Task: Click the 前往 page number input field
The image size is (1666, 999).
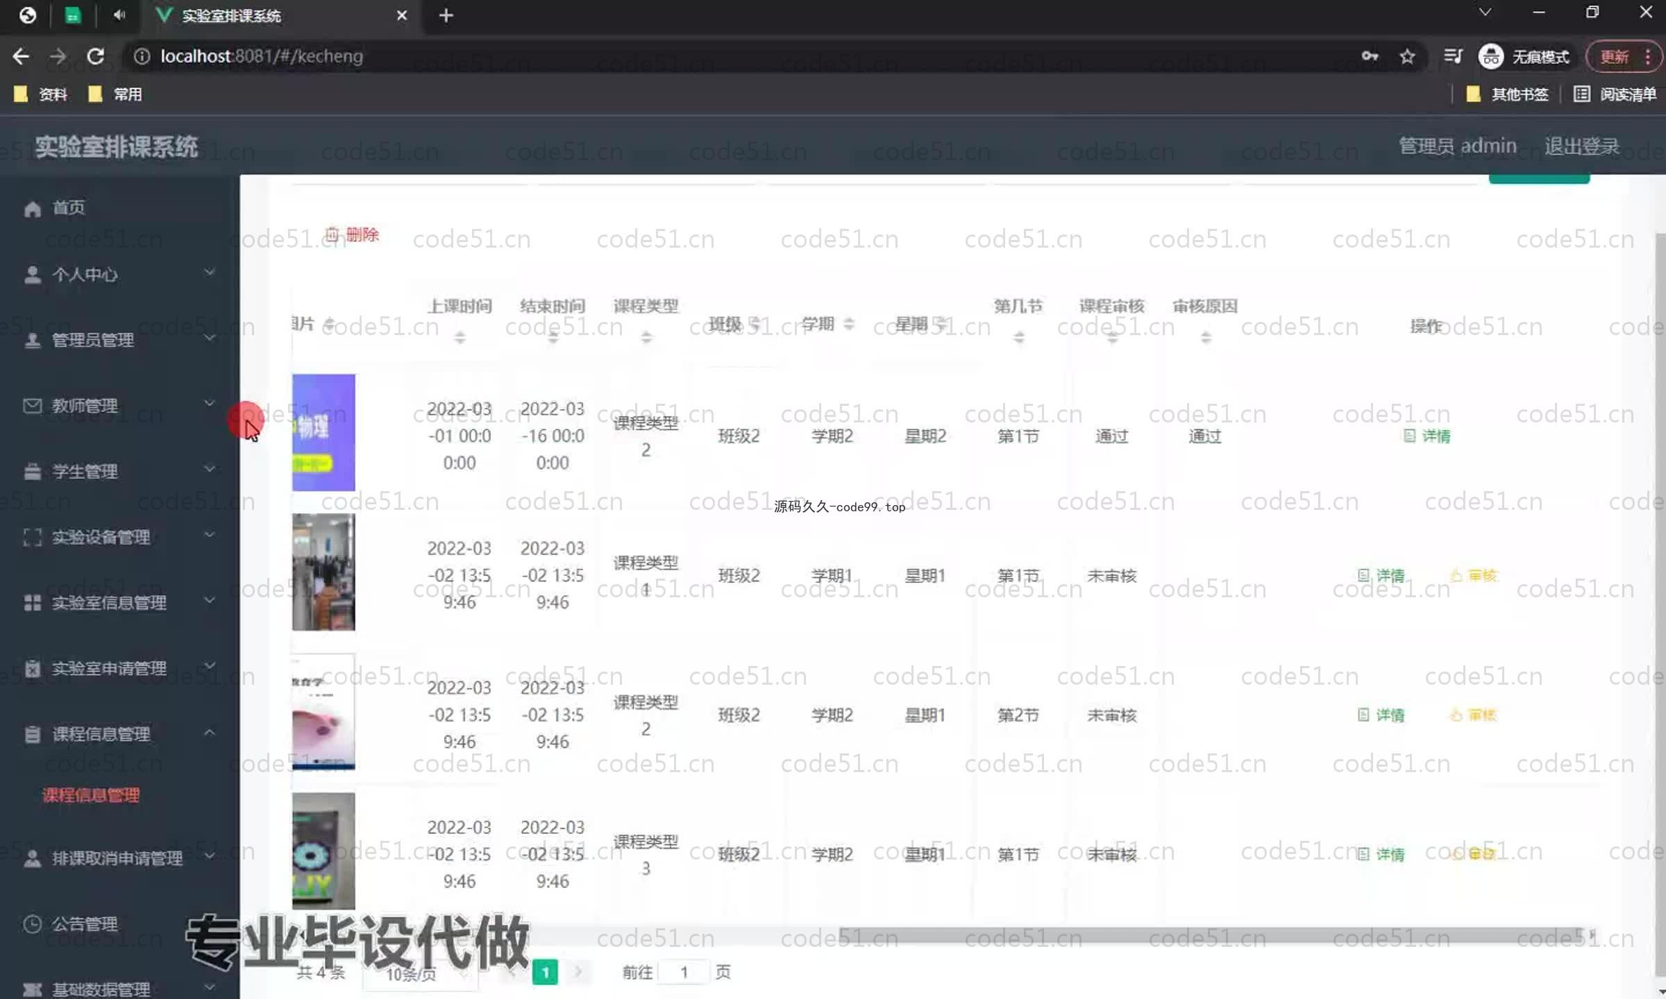Action: (x=684, y=973)
